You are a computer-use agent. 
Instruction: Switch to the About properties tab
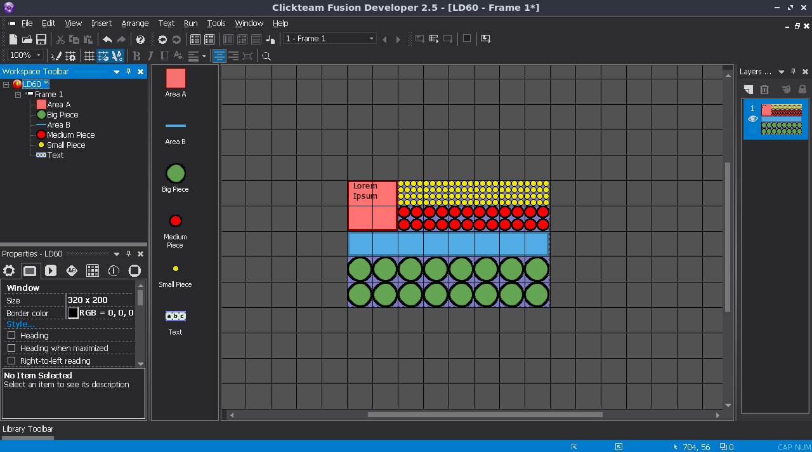click(x=114, y=271)
